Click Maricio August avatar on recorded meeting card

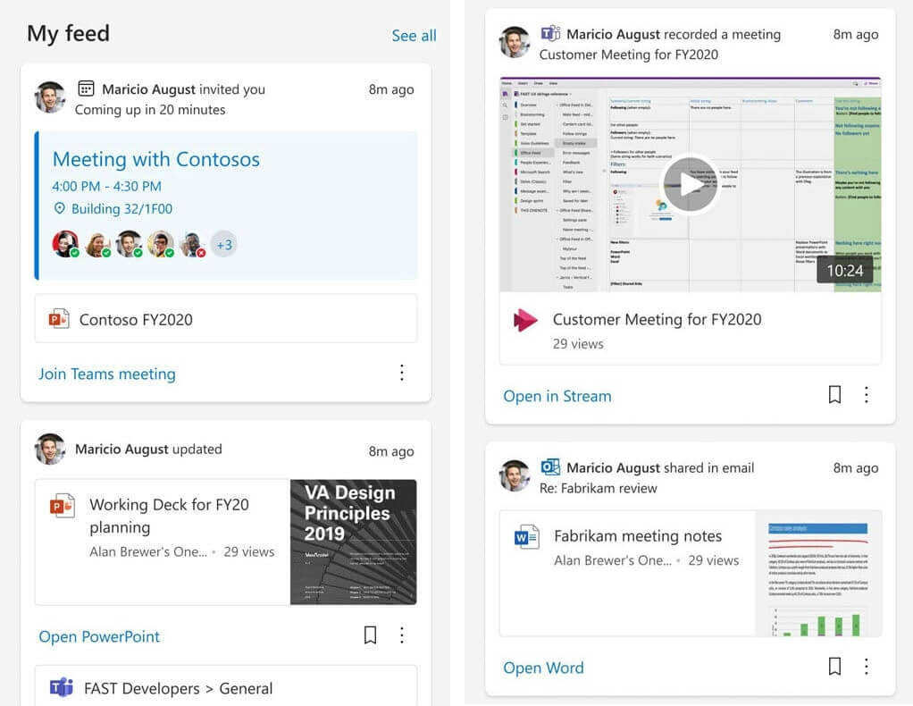515,42
